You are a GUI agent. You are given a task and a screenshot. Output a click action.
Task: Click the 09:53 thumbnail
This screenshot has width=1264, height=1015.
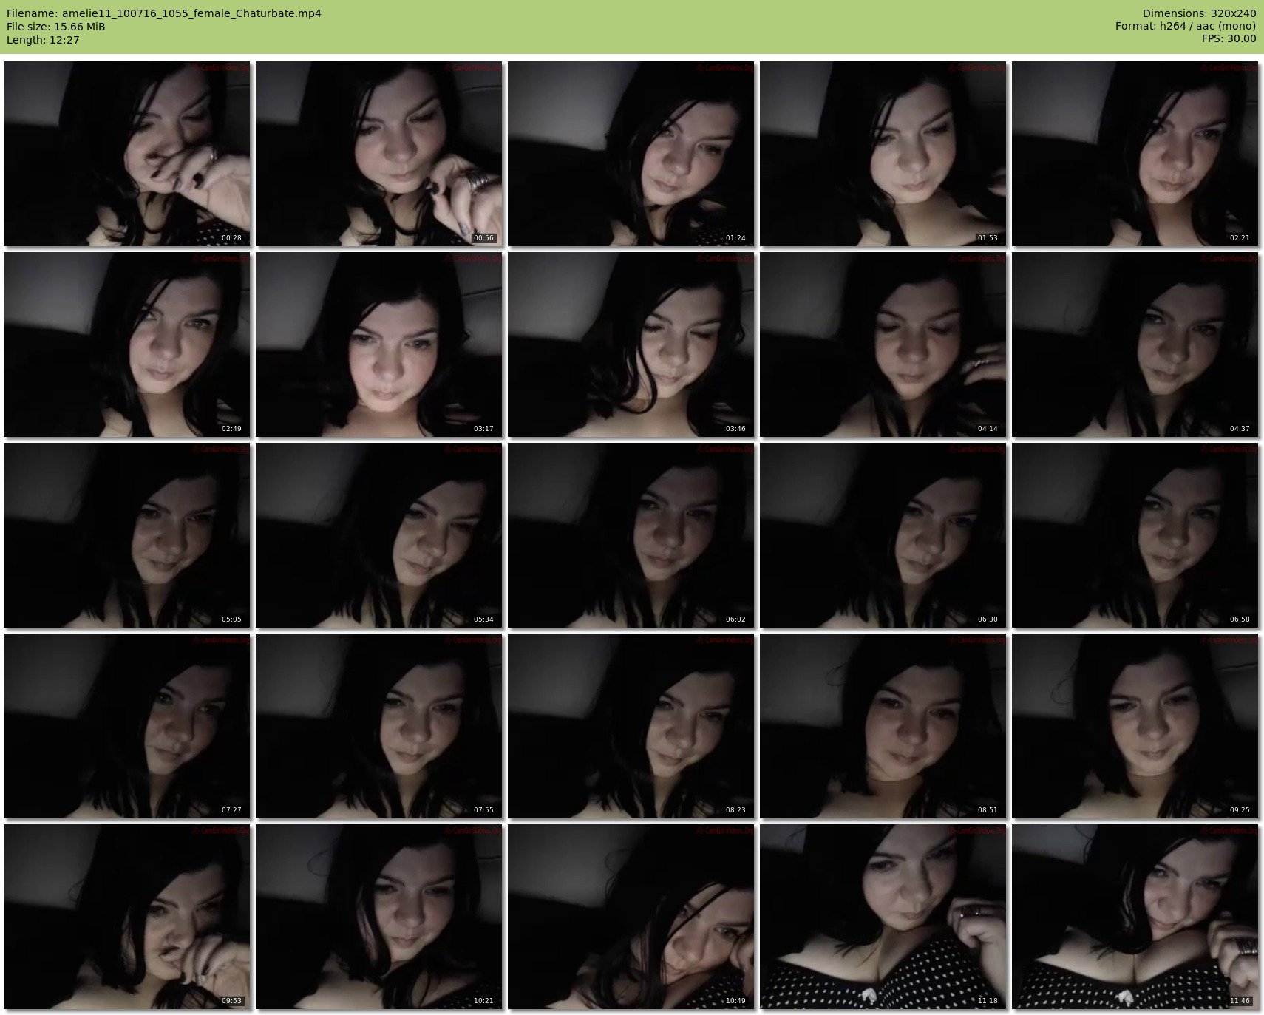[127, 917]
